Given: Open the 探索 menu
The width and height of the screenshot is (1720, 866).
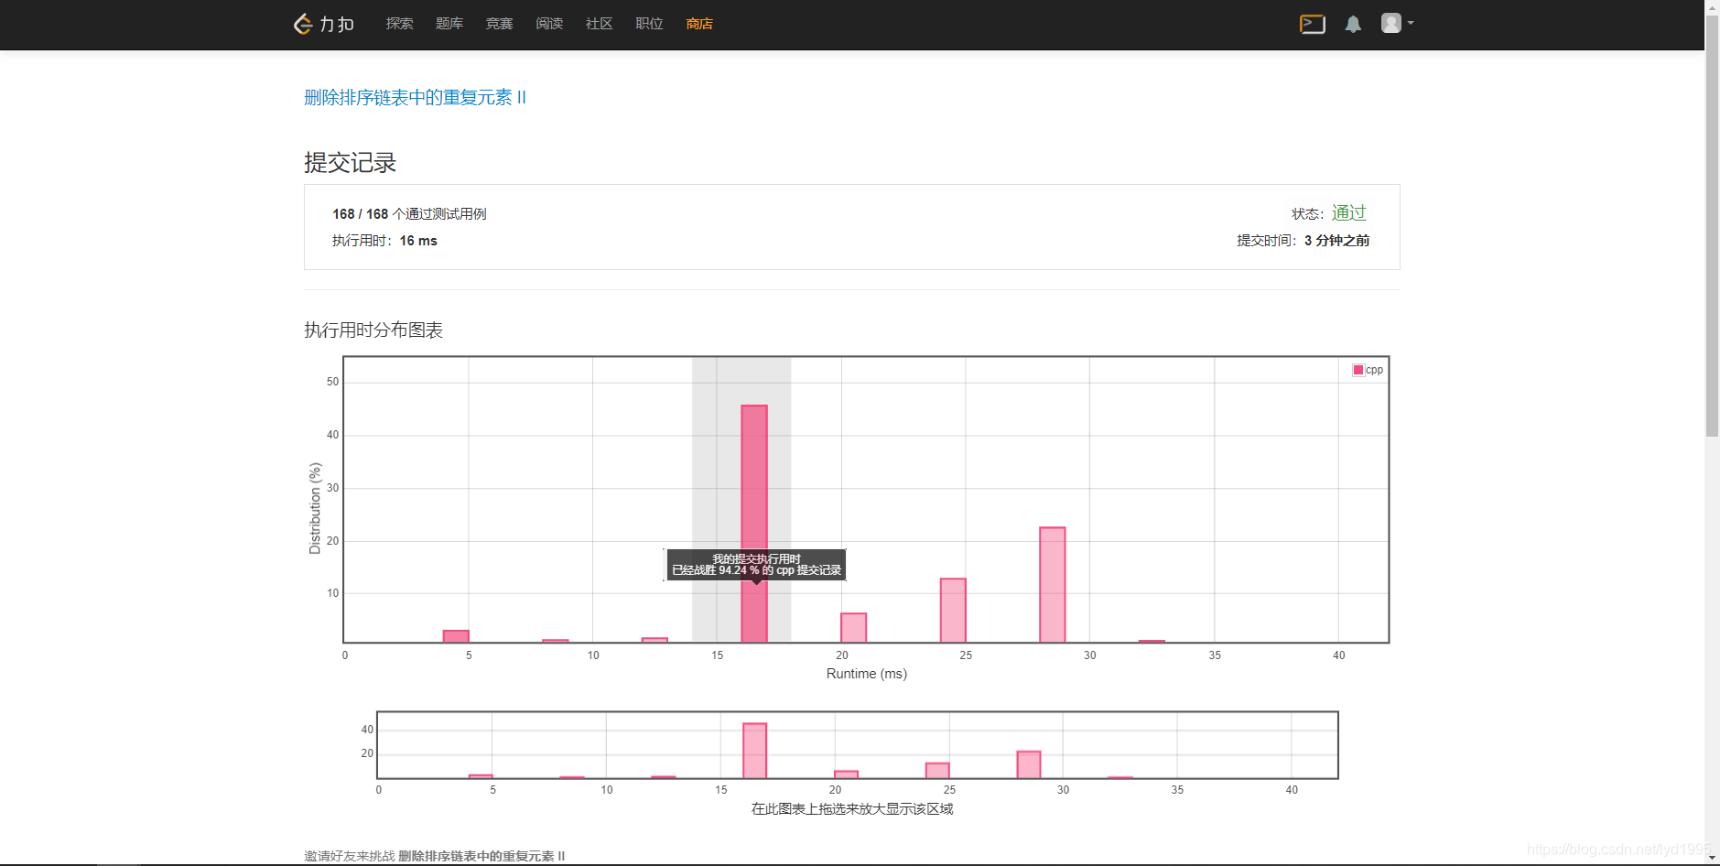Looking at the screenshot, I should click(399, 24).
